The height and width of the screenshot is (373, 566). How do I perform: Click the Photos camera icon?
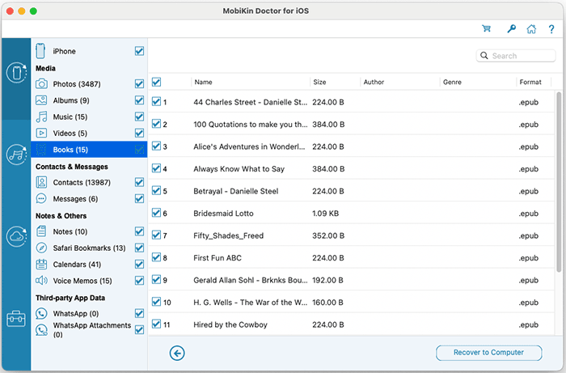pos(41,84)
